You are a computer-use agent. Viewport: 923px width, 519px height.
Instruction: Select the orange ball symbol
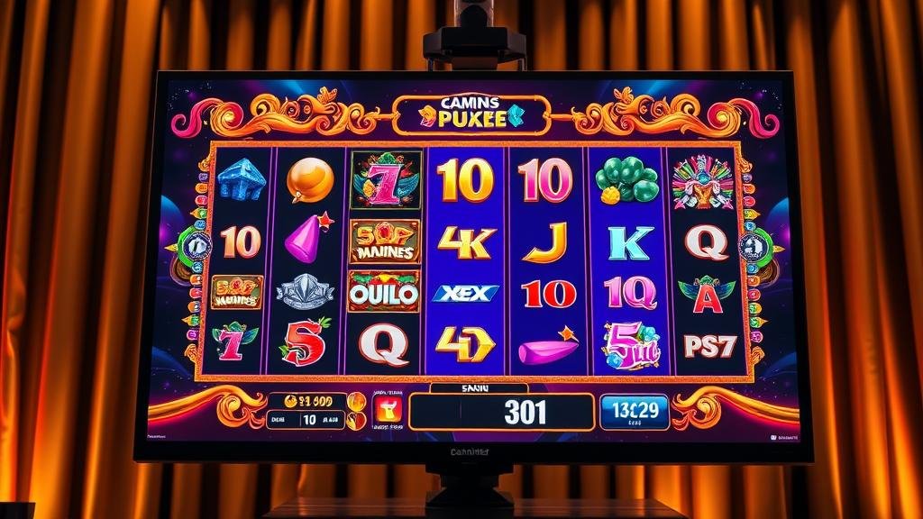(310, 181)
